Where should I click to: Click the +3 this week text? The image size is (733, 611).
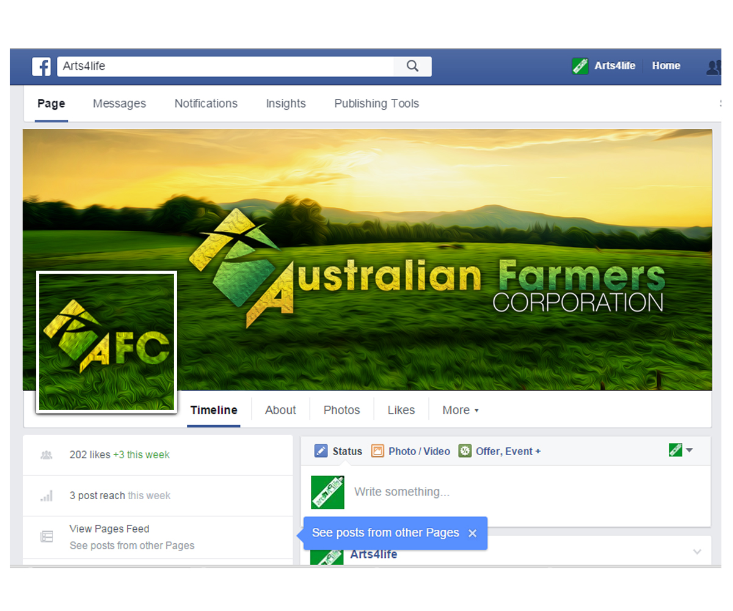[141, 455]
